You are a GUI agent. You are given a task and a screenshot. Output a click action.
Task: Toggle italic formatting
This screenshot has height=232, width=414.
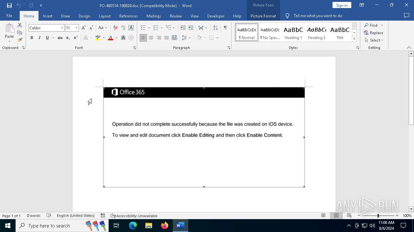[39, 38]
